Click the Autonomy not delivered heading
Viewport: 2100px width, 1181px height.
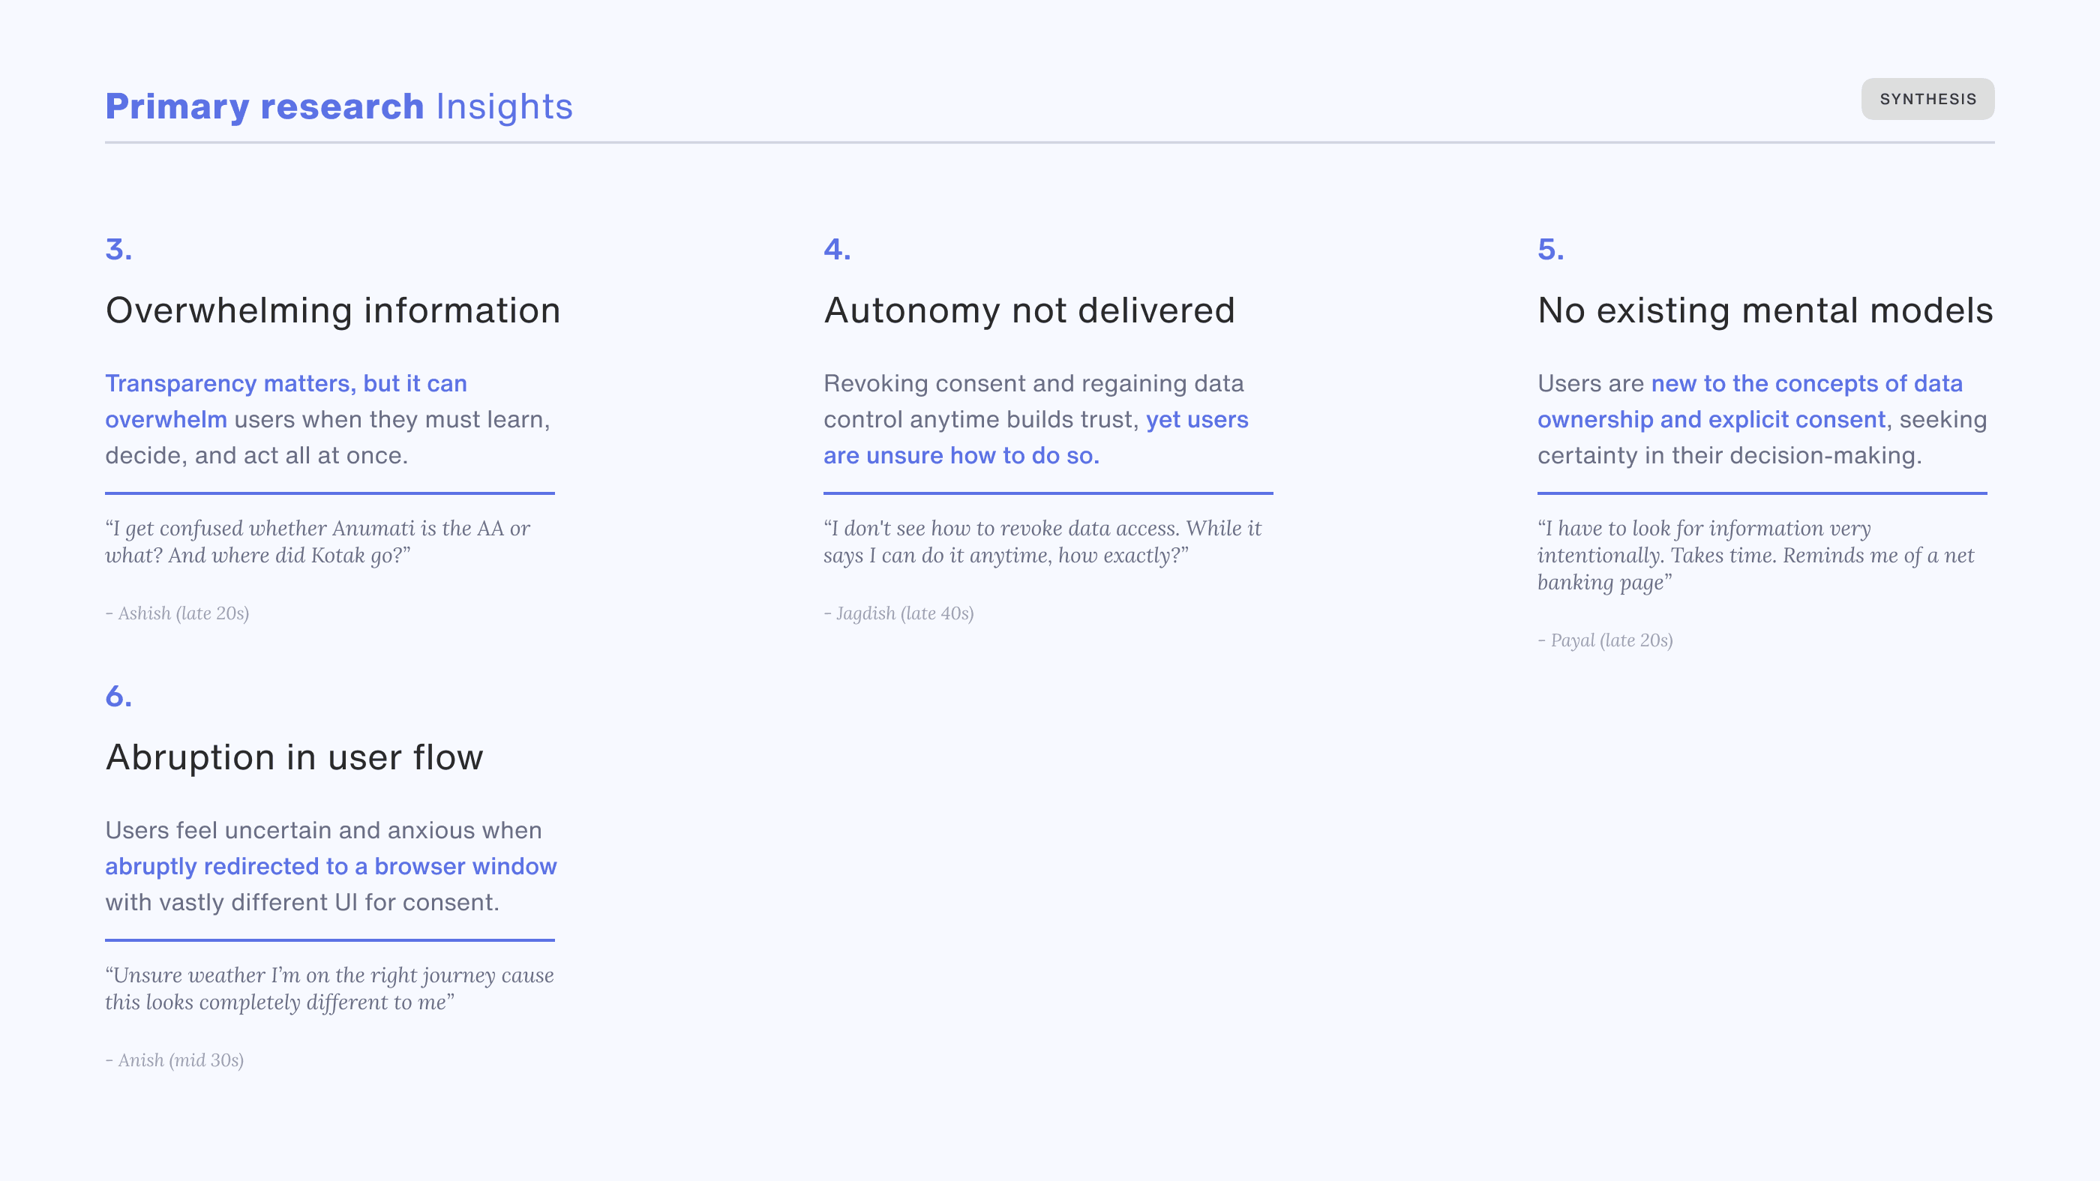coord(1029,310)
